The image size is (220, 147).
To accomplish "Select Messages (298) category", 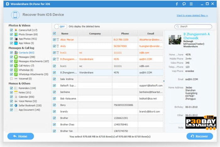I will 27,57.
